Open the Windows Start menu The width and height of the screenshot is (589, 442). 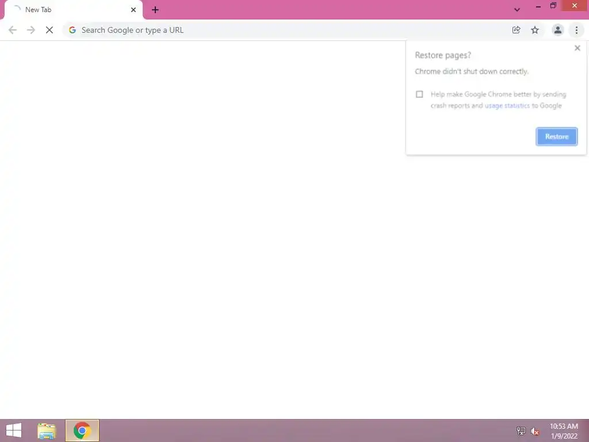tap(14, 430)
